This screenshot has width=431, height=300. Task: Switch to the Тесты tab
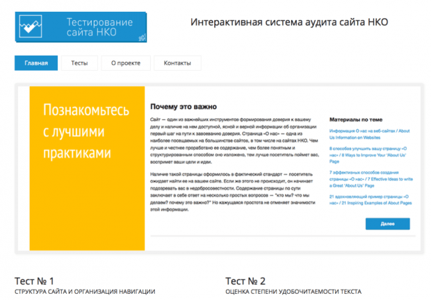point(79,63)
